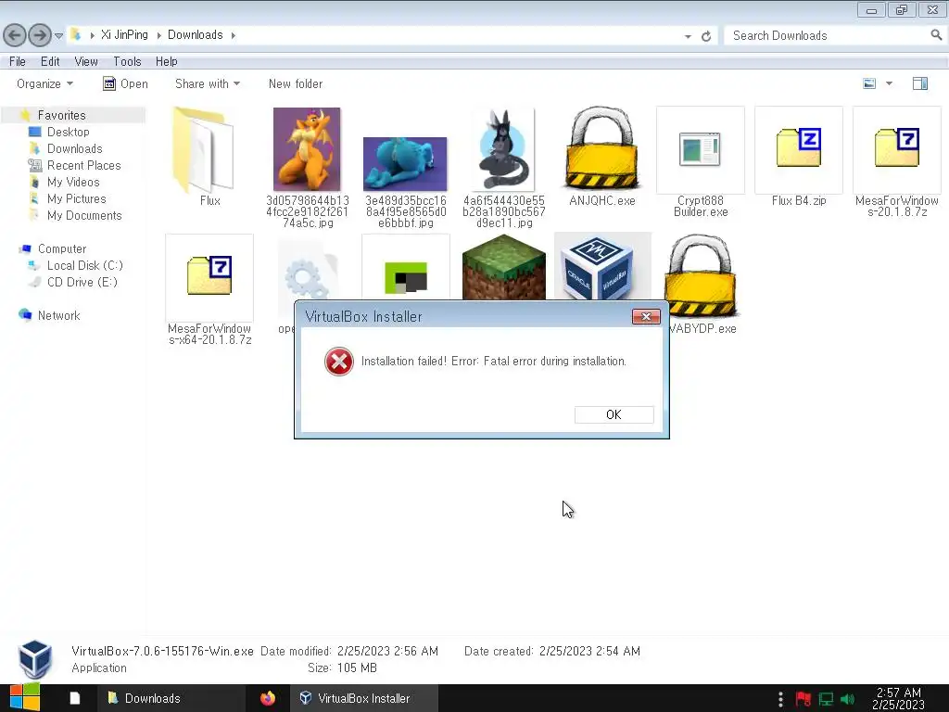
Task: Expand the Share with dropdown
Action: (208, 83)
